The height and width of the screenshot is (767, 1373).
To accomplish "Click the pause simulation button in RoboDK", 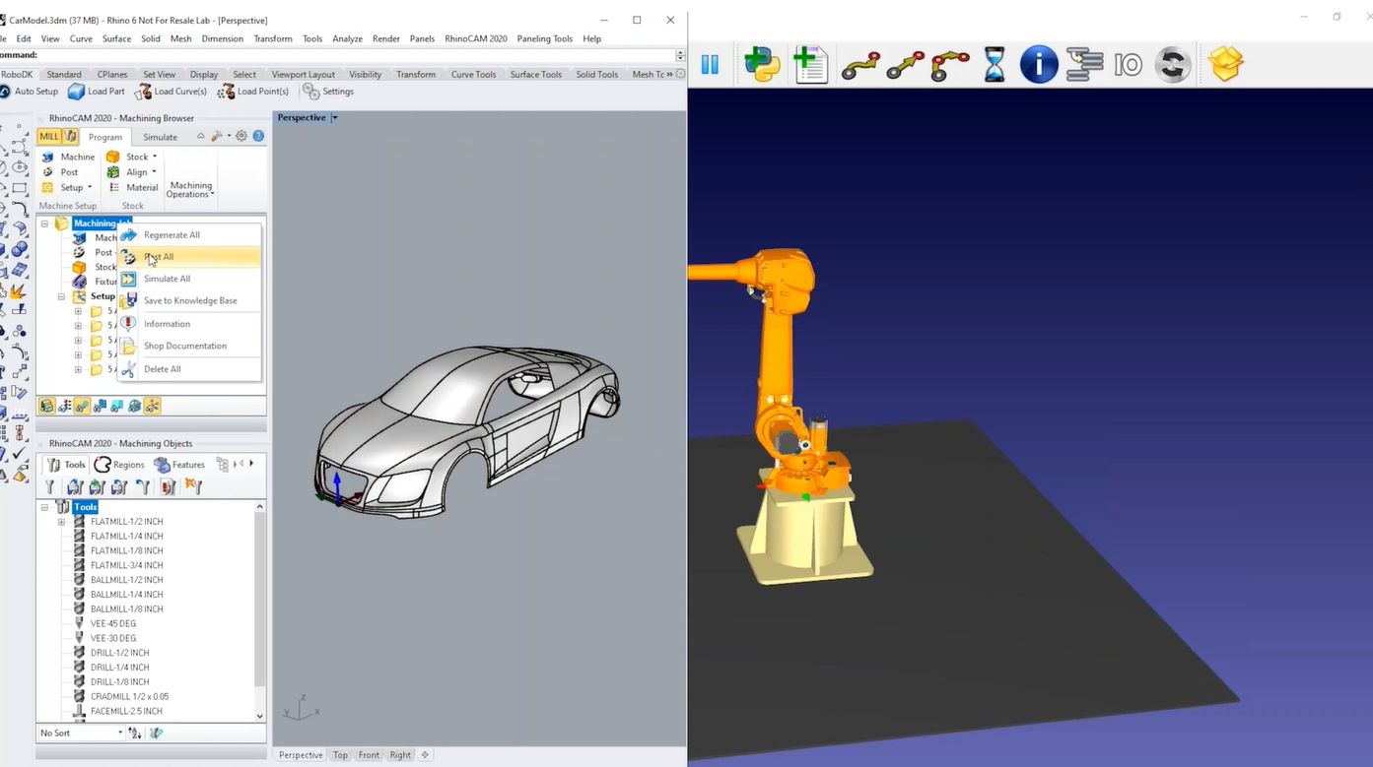I will point(710,65).
